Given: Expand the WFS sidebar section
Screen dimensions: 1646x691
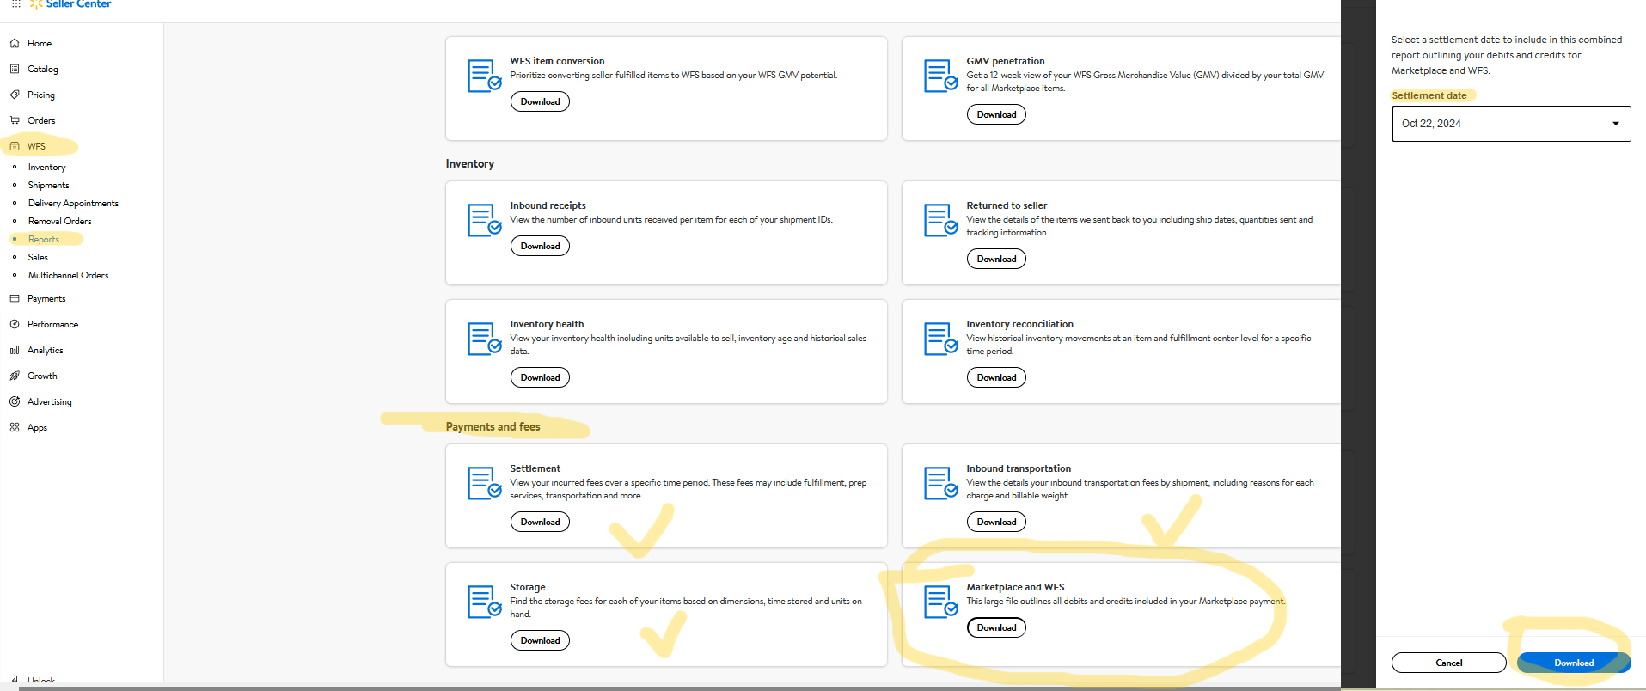Looking at the screenshot, I should click(36, 146).
